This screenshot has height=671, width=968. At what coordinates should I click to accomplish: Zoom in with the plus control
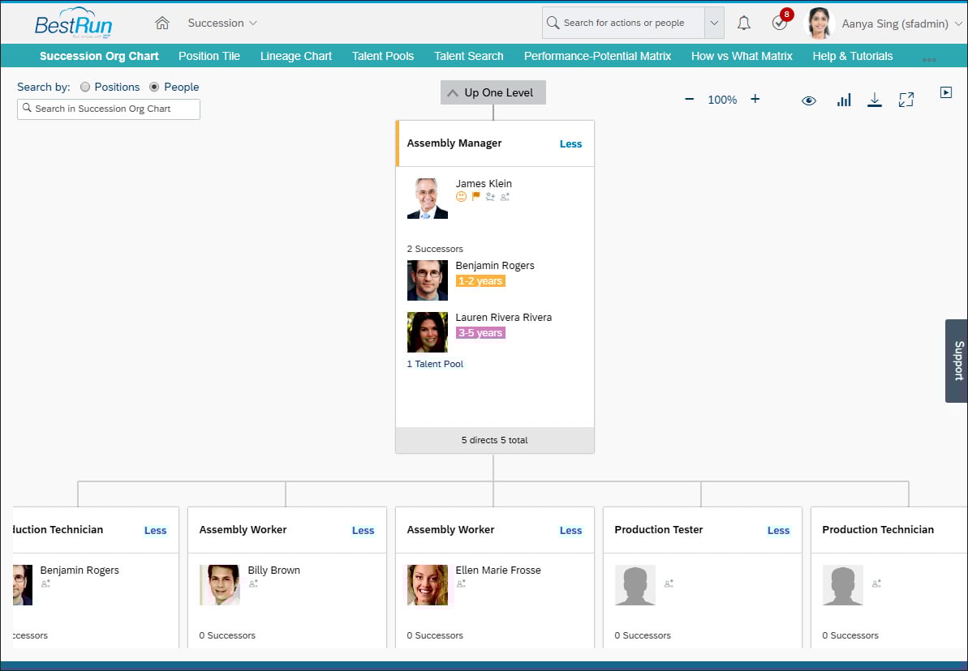click(755, 99)
